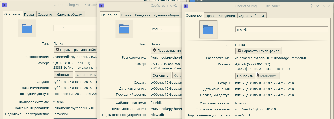334x119 pixels.
Task: Click the folder icon in img ~1 properties
Action: [x=27, y=28]
